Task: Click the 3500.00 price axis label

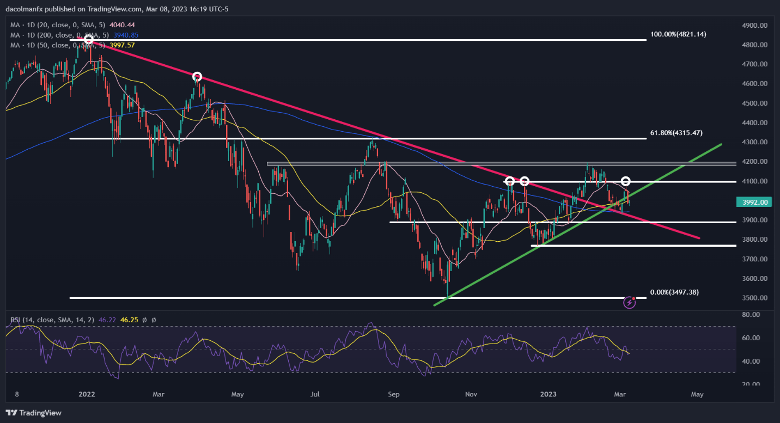Action: 755,298
